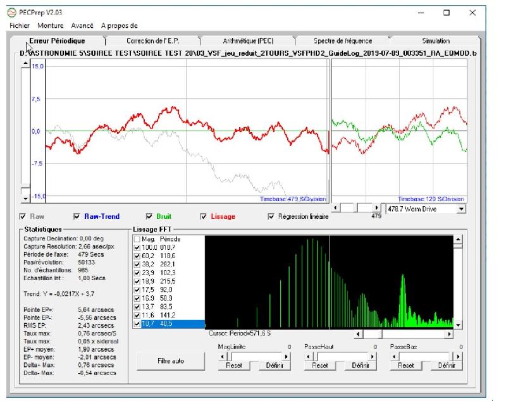This screenshot has width=506, height=401.
Task: Select the 11,6 141,2 list row
Action: click(169, 315)
